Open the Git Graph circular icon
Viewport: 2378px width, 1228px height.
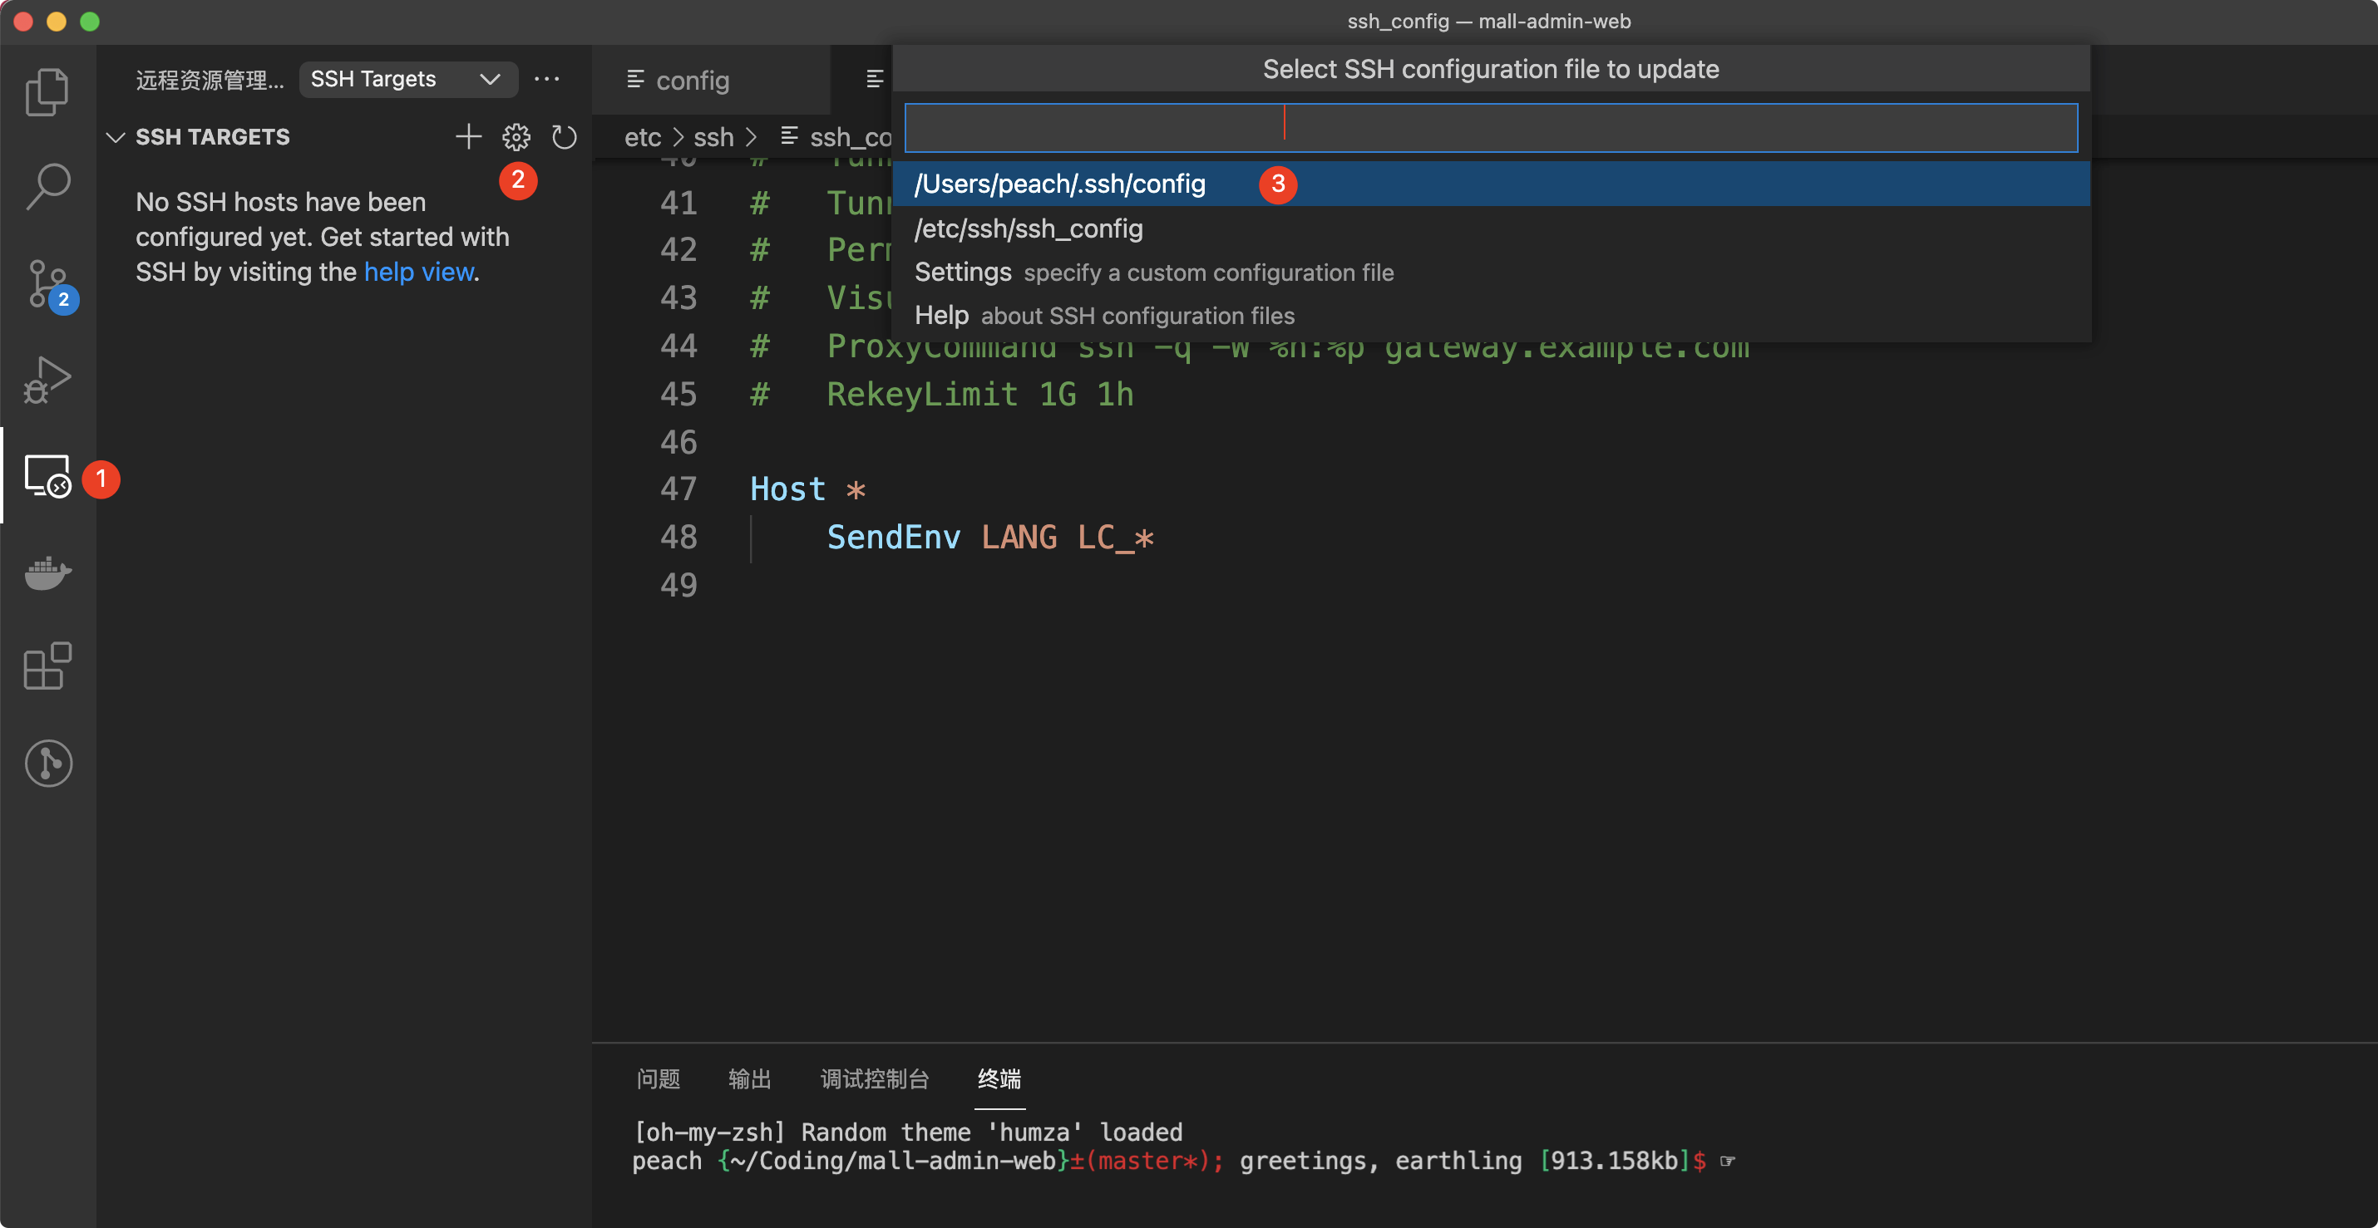(47, 763)
